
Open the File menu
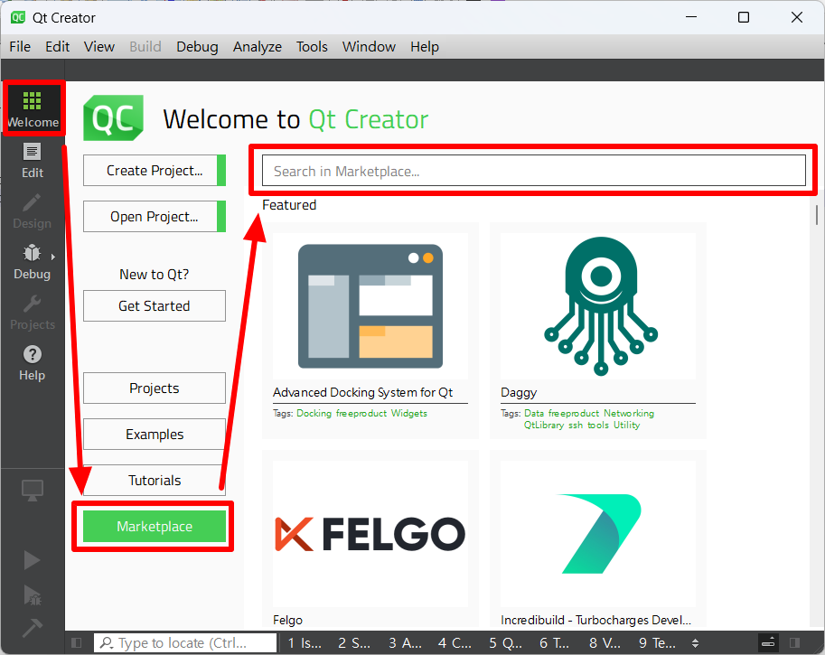pos(20,47)
